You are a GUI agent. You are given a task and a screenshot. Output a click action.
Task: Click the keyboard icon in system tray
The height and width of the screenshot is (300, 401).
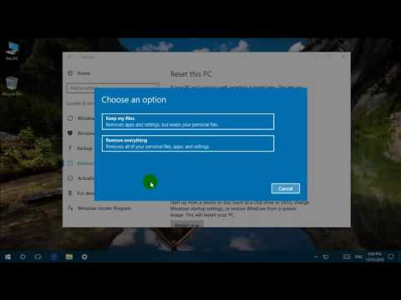click(347, 257)
